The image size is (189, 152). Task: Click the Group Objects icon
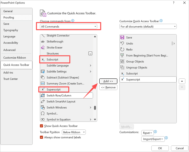tap(122, 61)
